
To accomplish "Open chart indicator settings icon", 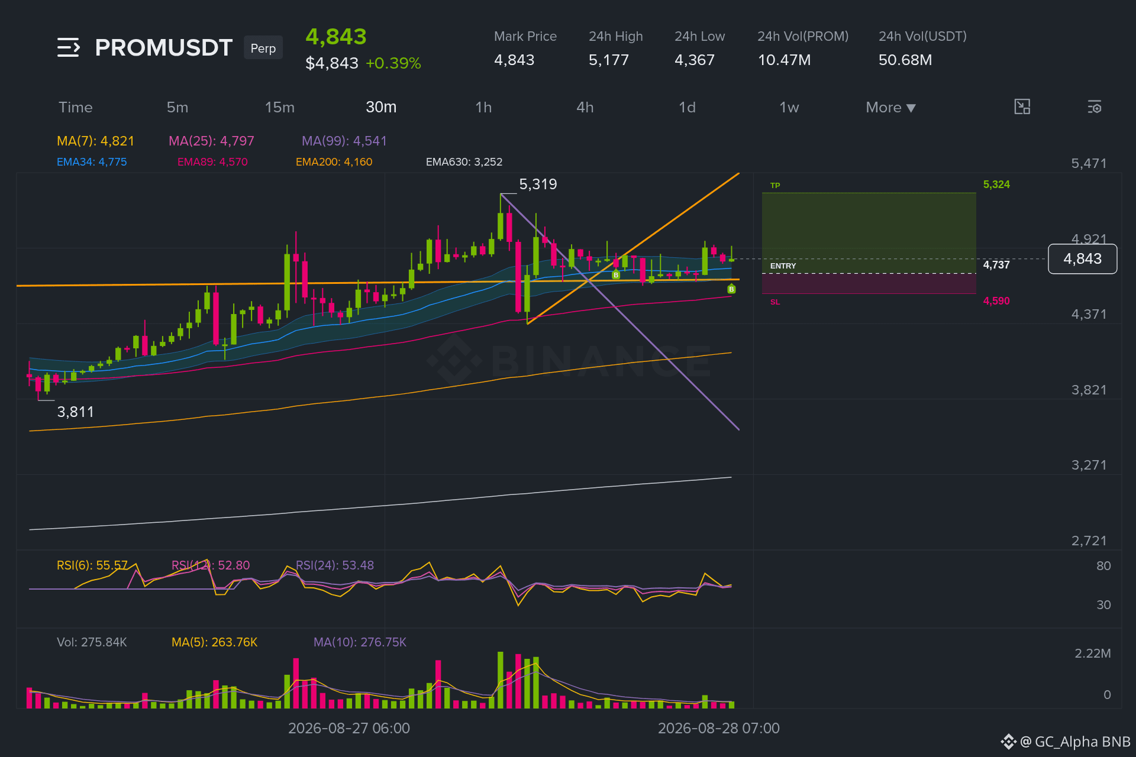I will (x=1095, y=107).
